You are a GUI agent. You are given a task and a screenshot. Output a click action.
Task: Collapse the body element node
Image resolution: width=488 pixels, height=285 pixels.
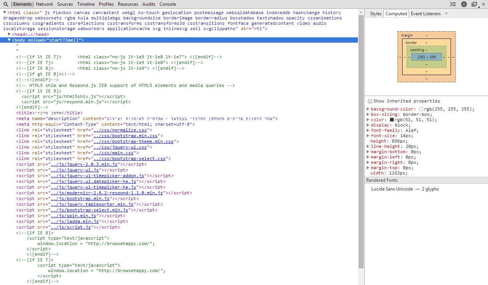click(10, 40)
